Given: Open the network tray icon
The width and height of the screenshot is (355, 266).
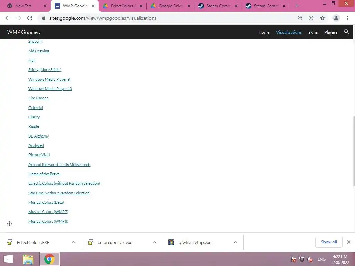Looking at the screenshot, I should point(301,259).
